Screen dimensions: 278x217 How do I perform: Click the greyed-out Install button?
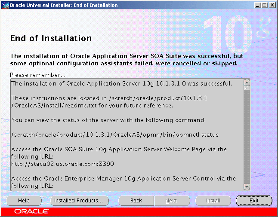point(213,201)
